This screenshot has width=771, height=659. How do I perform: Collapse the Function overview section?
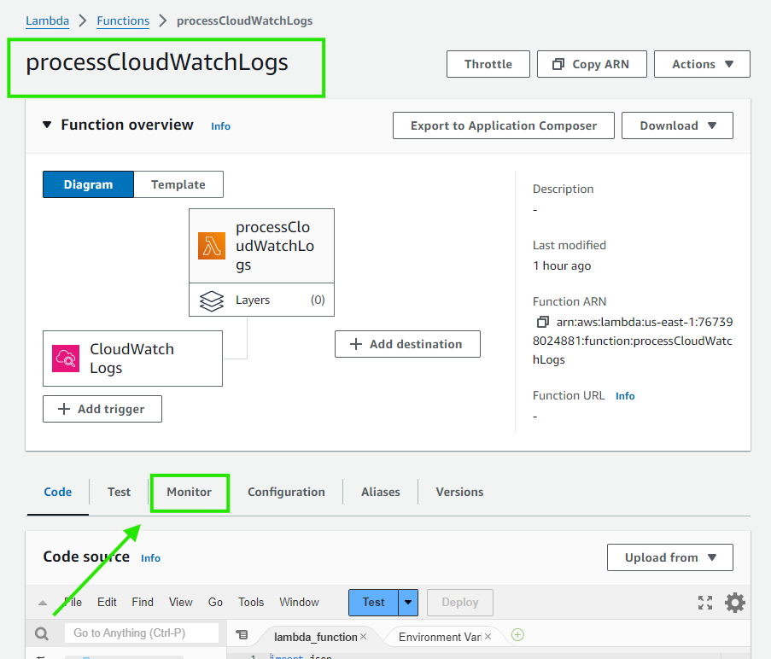(x=47, y=125)
